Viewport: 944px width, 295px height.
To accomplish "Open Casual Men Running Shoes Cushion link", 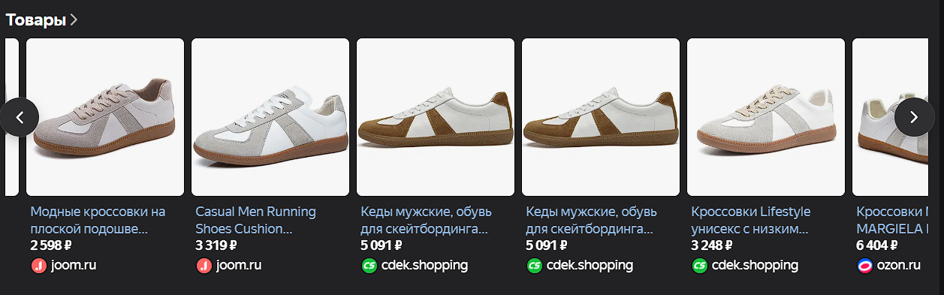I will coord(255,220).
